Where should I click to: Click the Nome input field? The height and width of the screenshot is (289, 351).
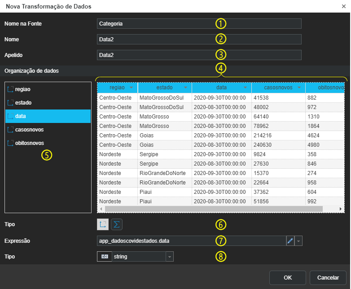pos(199,39)
